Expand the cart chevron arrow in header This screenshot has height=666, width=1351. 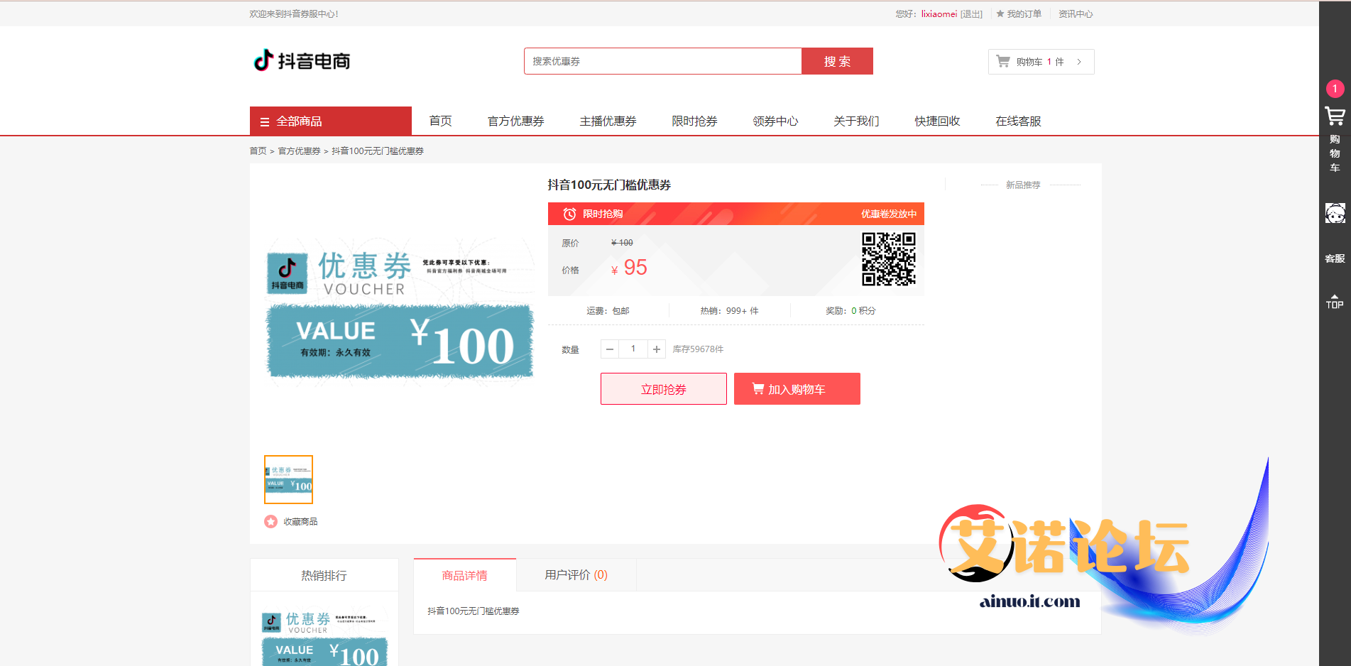point(1079,62)
